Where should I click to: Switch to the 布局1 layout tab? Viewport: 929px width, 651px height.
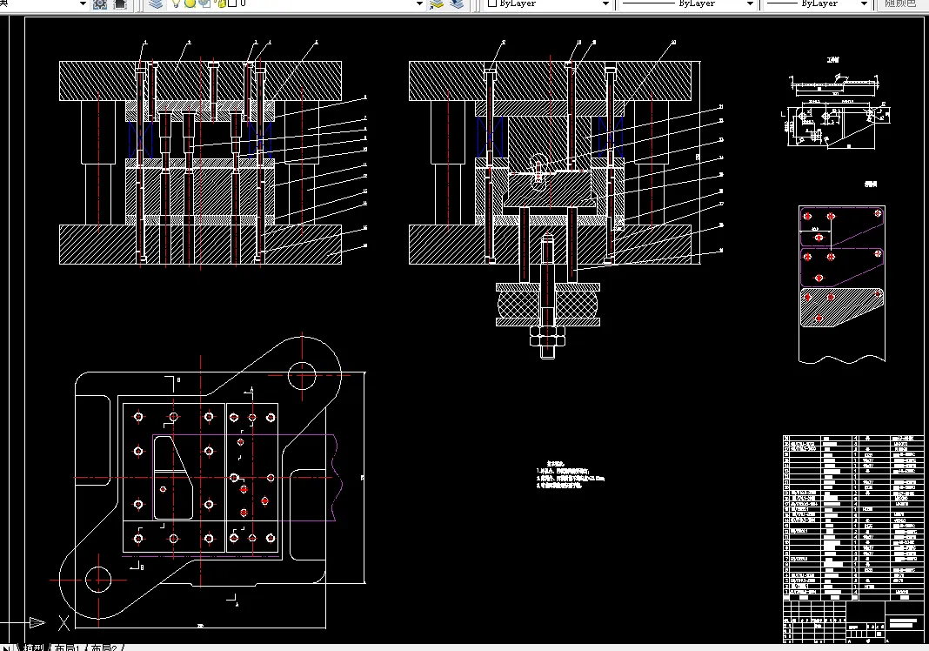[66, 648]
